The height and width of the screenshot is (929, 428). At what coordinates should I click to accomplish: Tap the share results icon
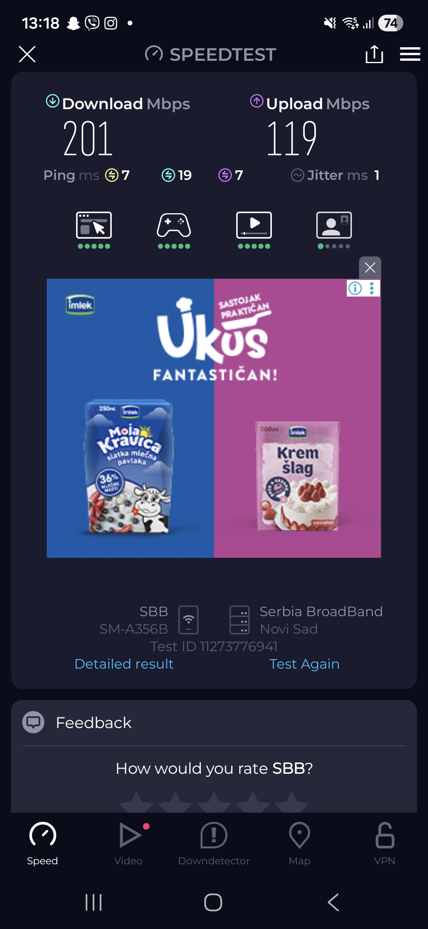coord(374,54)
